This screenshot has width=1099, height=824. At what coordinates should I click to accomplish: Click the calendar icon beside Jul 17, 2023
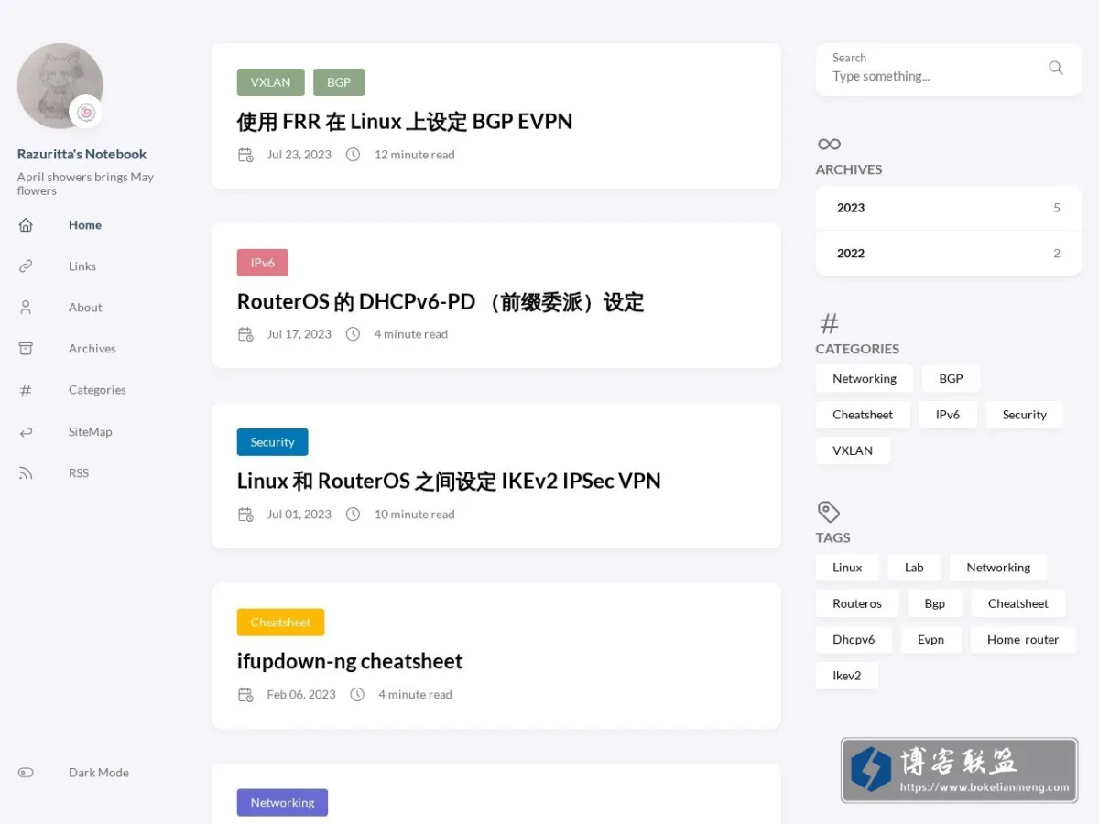coord(245,334)
